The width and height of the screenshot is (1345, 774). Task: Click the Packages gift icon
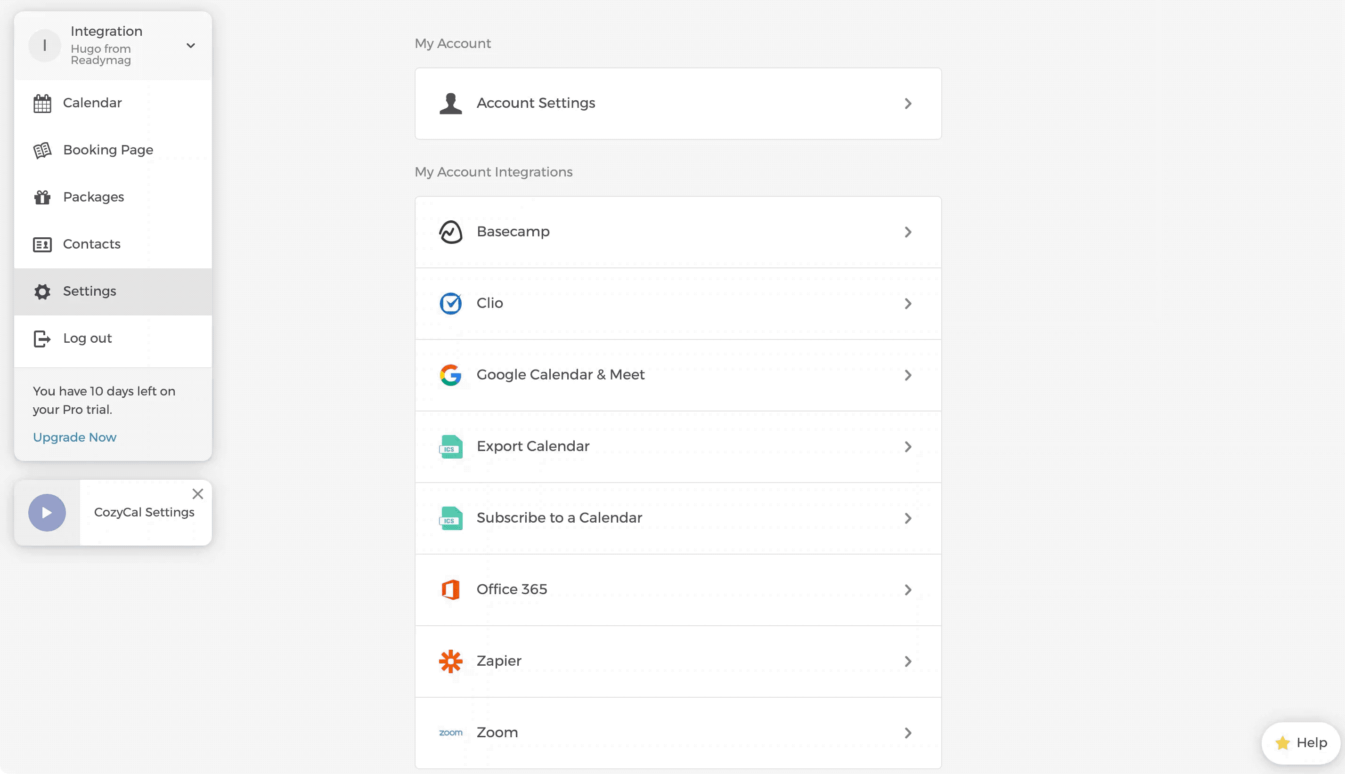pos(42,197)
